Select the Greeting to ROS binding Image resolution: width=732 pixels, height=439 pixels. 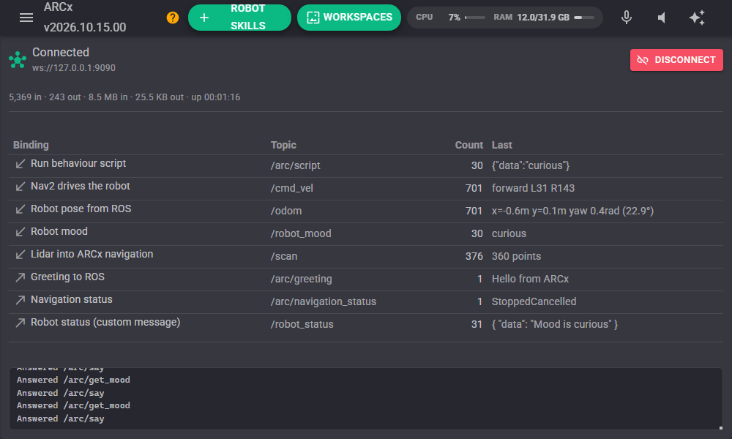coord(67,277)
